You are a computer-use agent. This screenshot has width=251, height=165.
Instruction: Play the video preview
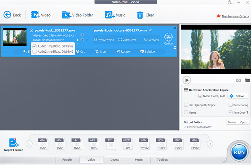pos(187,80)
